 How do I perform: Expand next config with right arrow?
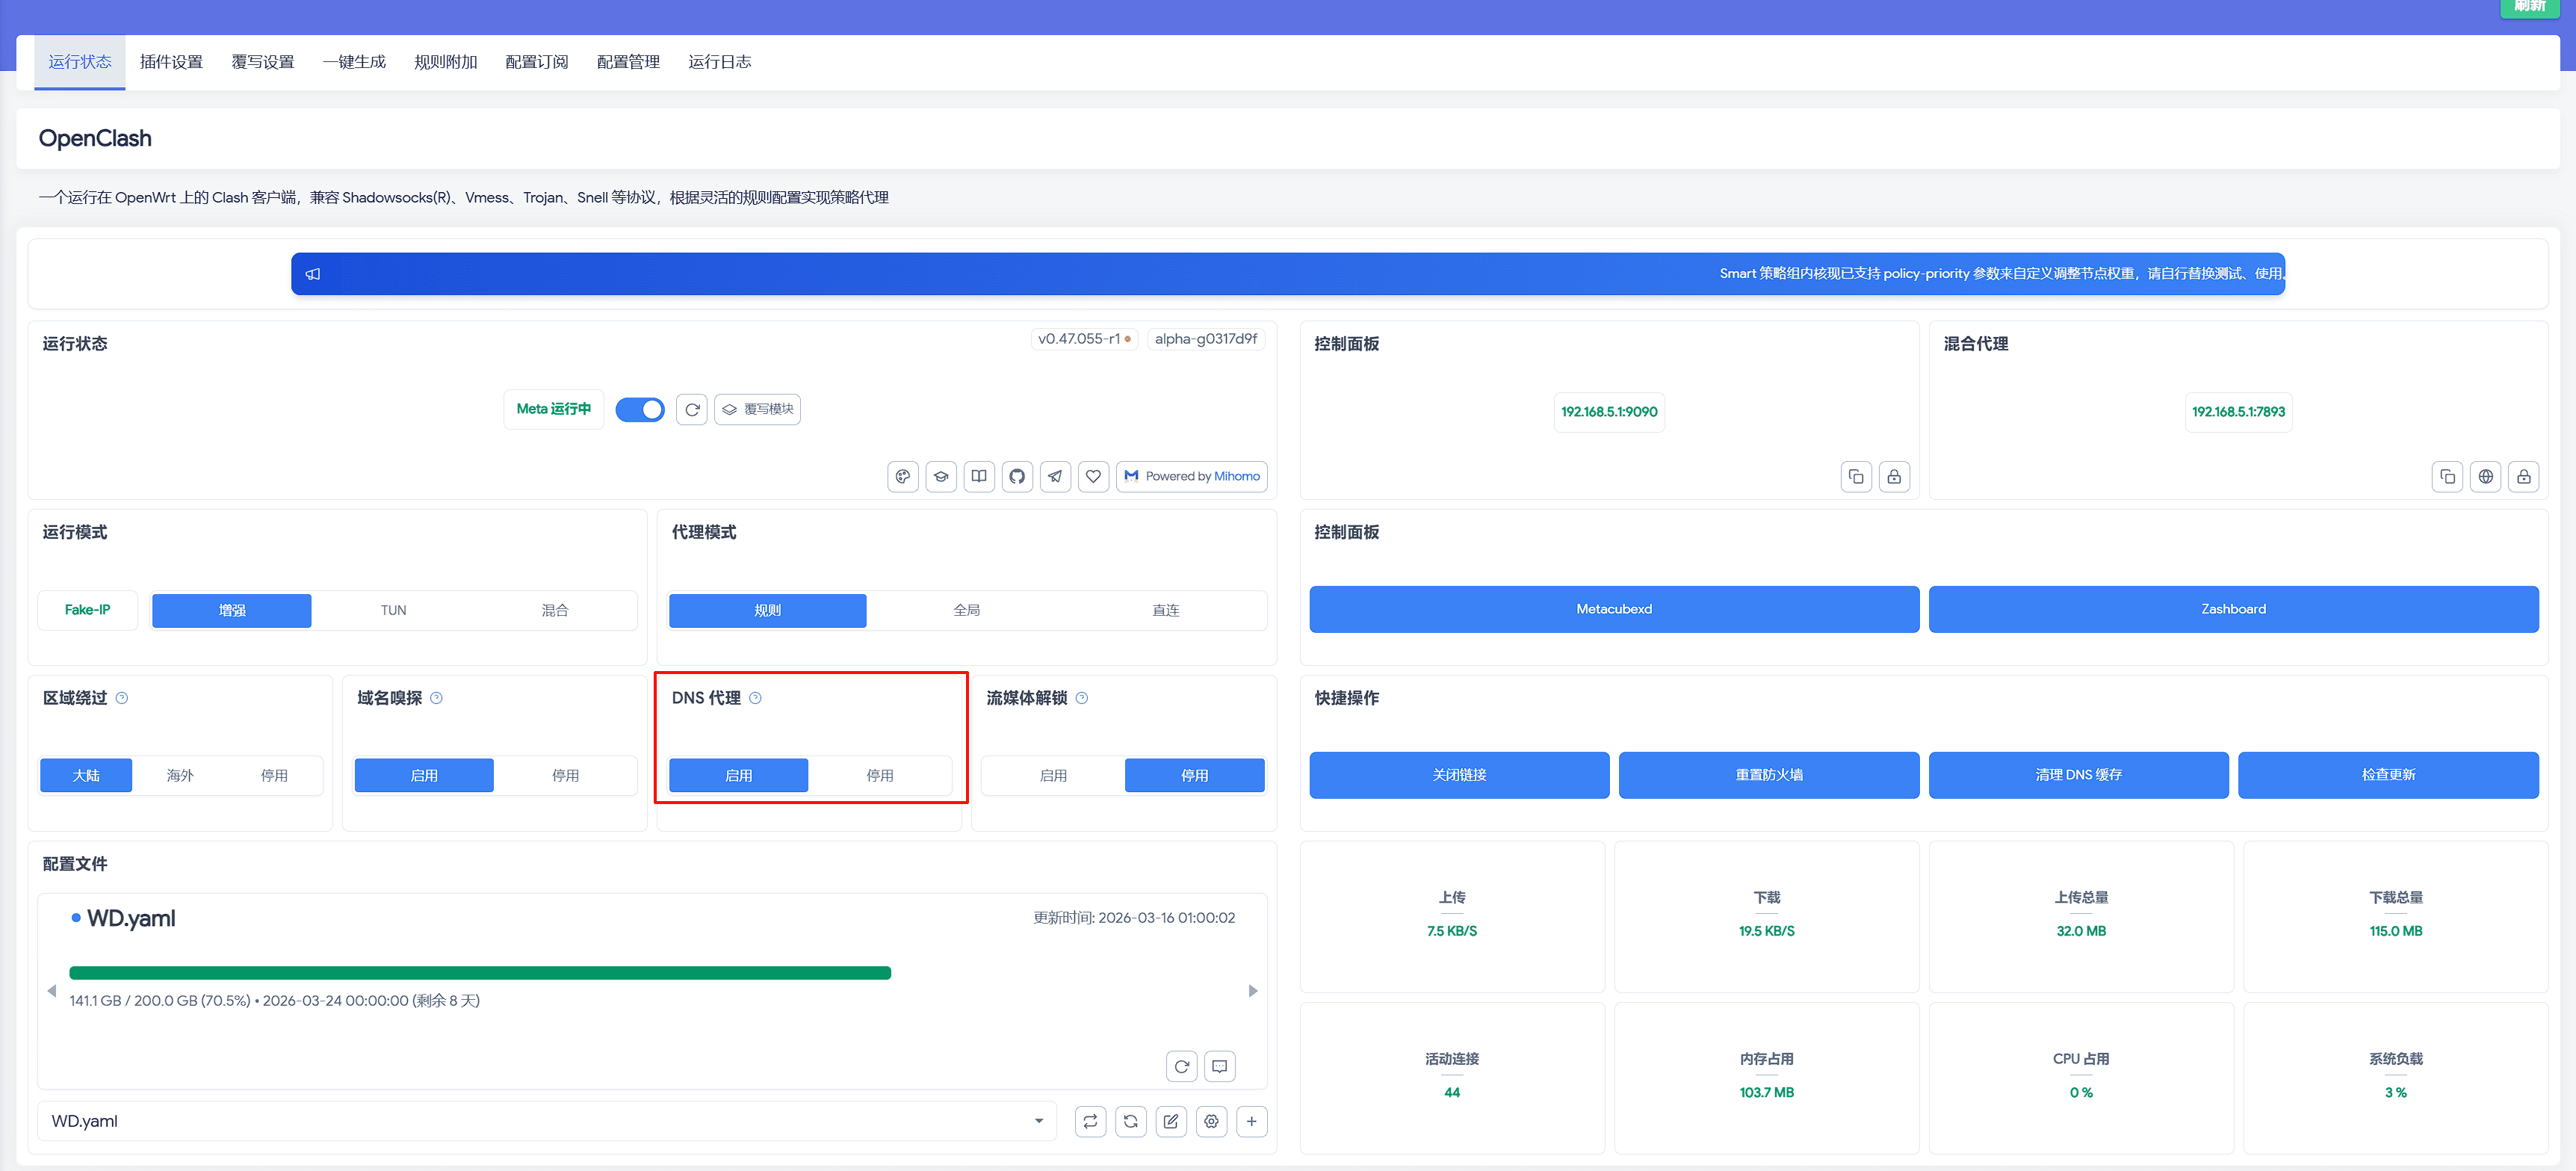[1253, 990]
